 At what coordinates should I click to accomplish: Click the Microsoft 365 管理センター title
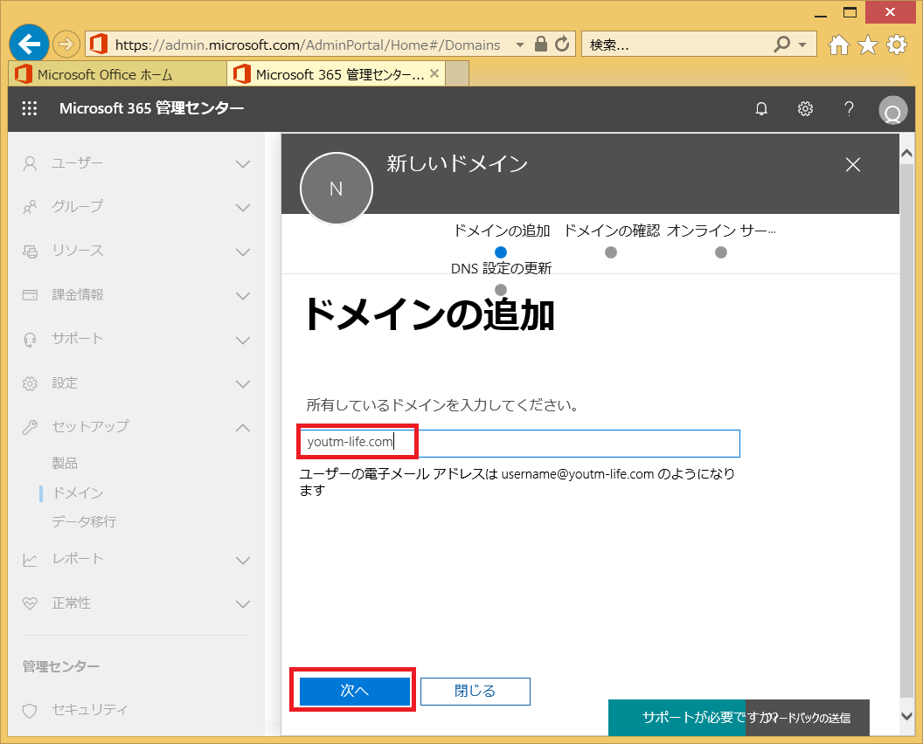click(x=151, y=108)
